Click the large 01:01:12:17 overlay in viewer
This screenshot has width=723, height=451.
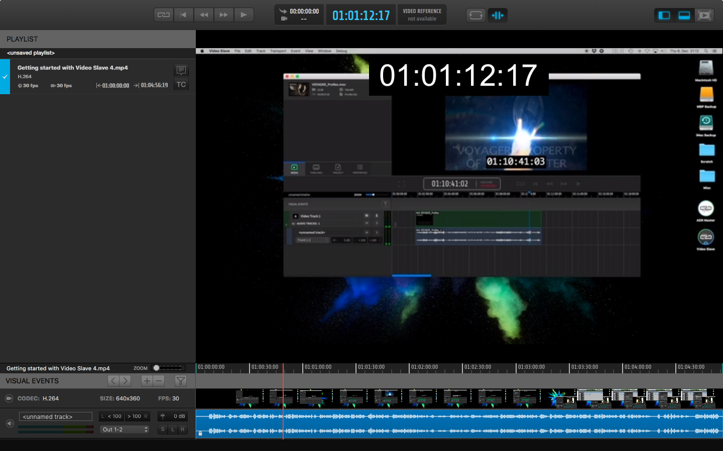(458, 75)
